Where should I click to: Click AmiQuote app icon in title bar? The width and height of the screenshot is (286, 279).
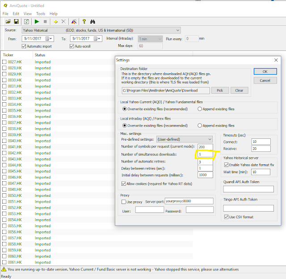(5, 6)
